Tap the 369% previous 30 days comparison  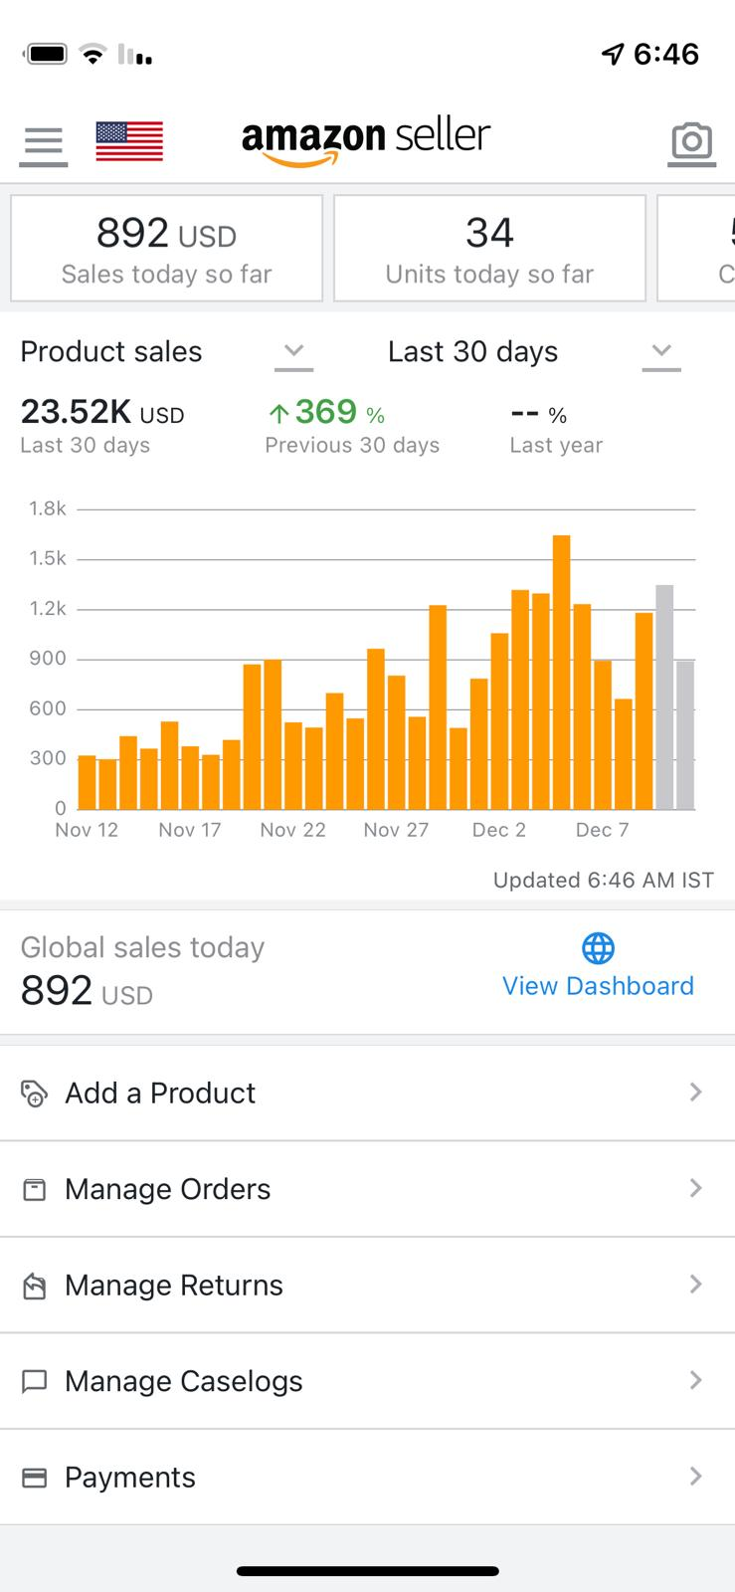pyautogui.click(x=326, y=413)
